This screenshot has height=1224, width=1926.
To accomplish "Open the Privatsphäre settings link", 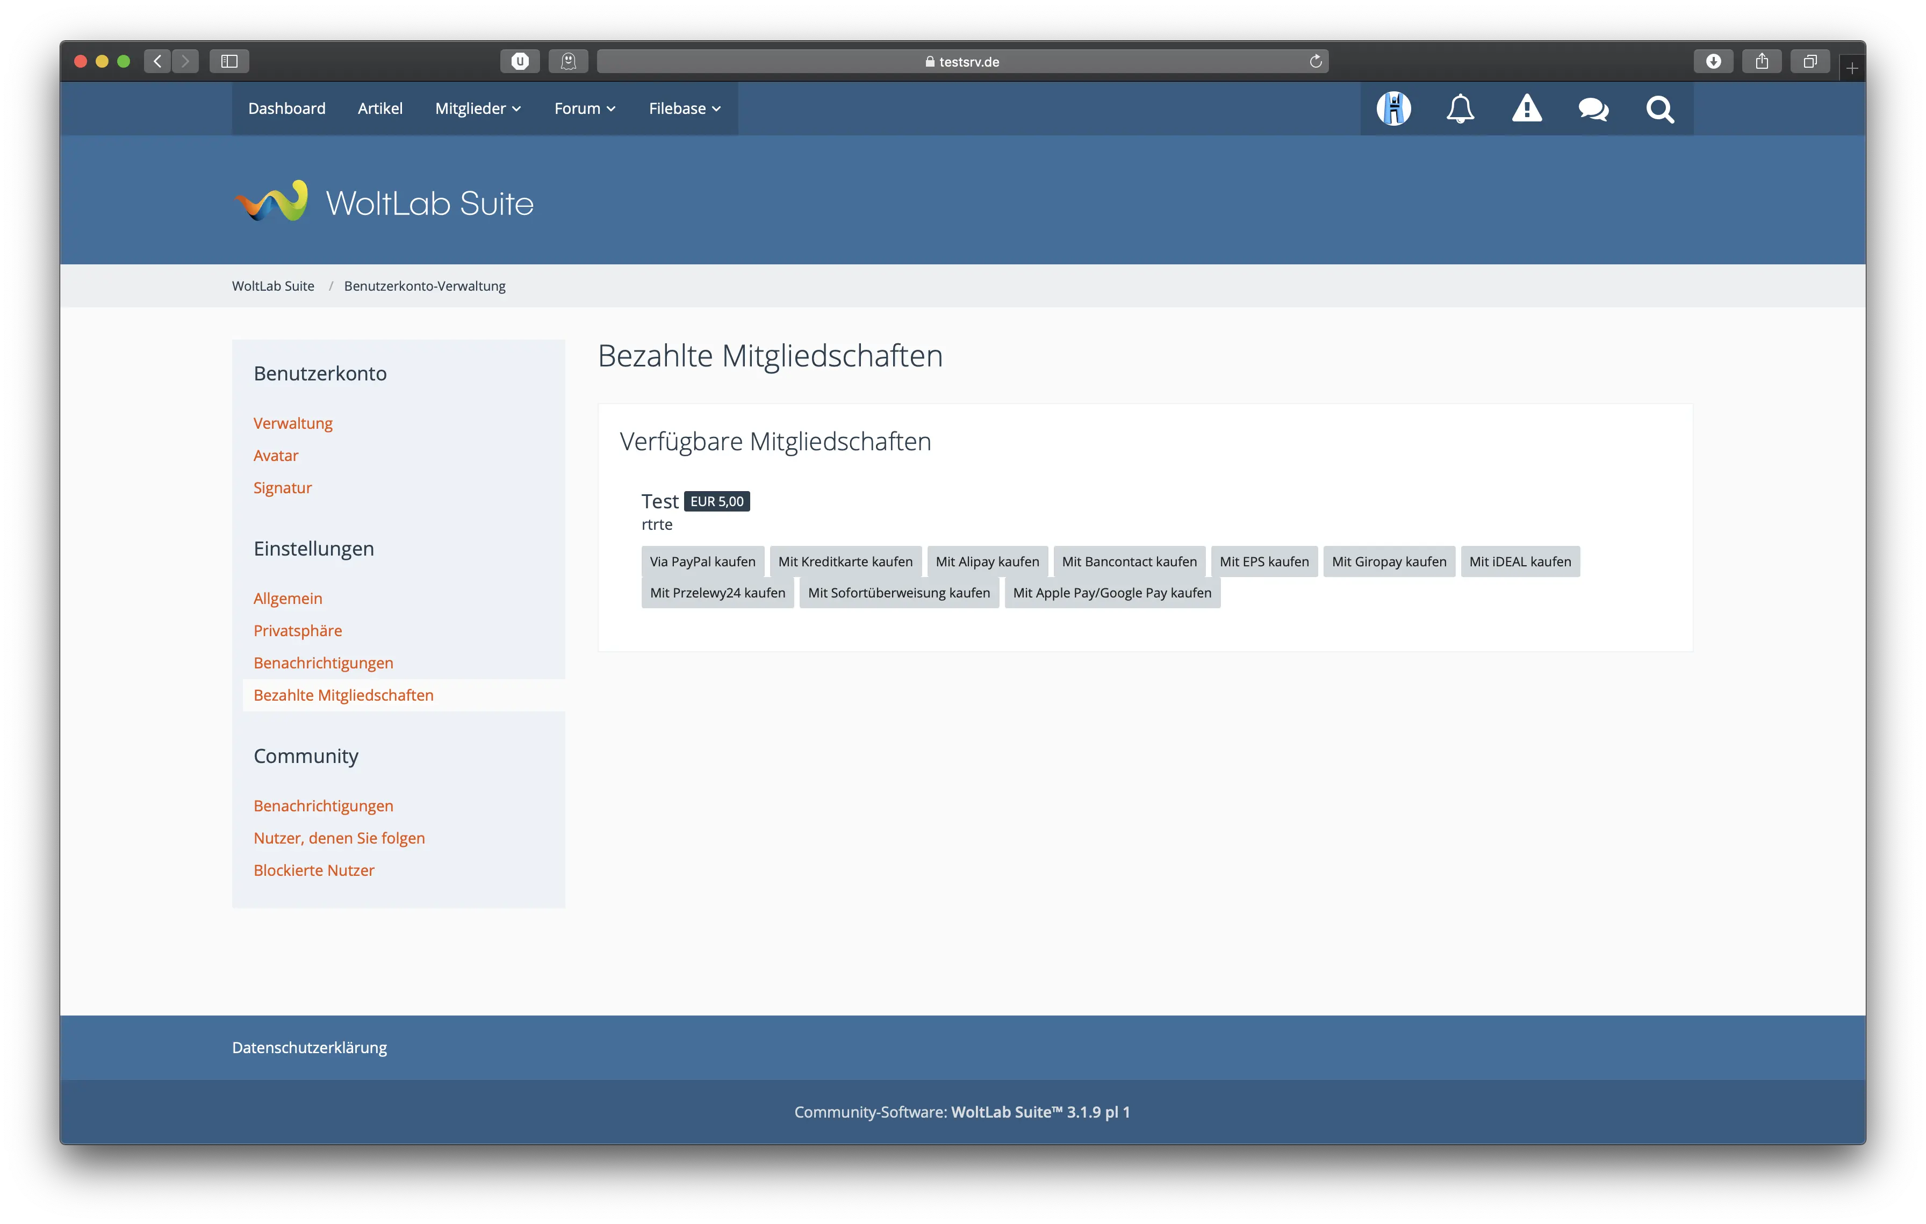I will point(298,631).
